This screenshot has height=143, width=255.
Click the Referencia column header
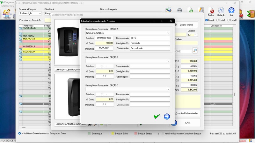(28, 25)
